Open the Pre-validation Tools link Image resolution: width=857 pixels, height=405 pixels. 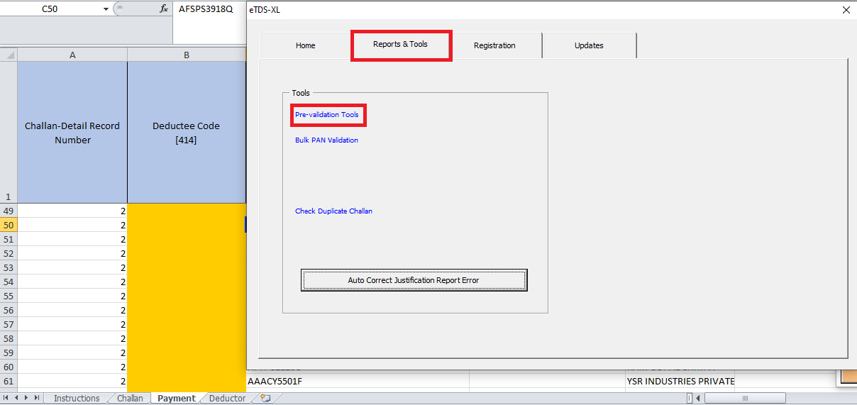pyautogui.click(x=327, y=115)
